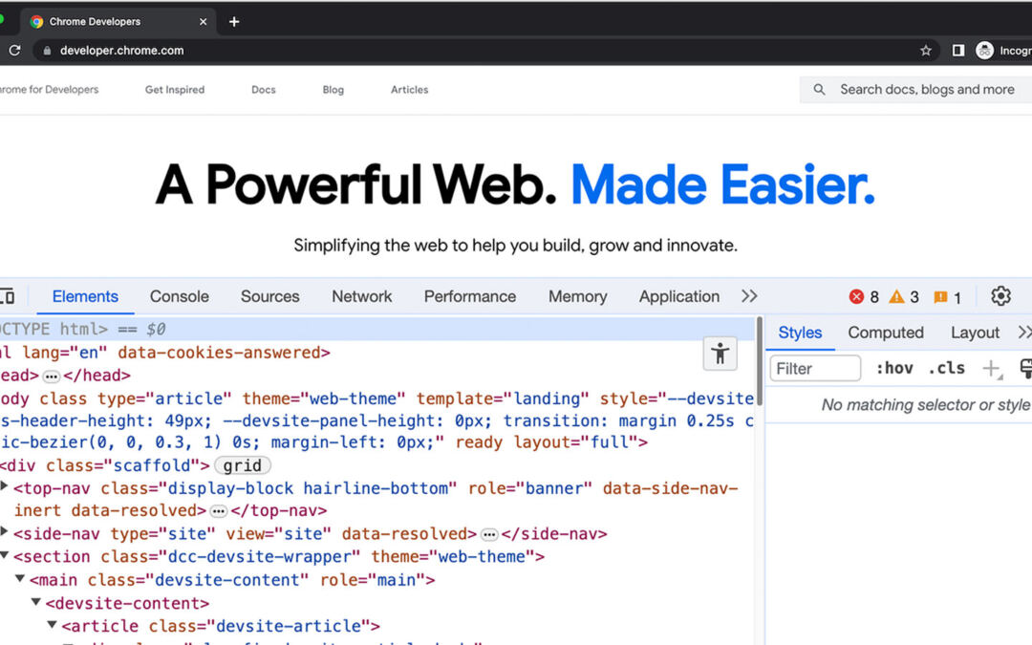This screenshot has height=645, width=1032.
Task: Open the new style rule plus icon
Action: 991,368
